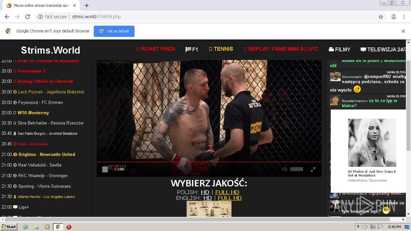411x231 pixels.
Task: Go to Strims.World home logo
Action: 50,50
